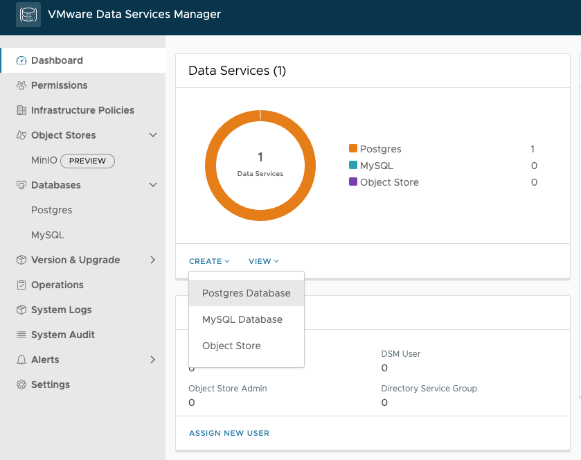
Task: Click the Permissions users icon
Action: pos(21,85)
